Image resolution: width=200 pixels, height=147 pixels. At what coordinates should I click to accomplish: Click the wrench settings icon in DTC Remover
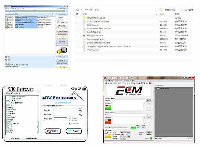pos(73,88)
